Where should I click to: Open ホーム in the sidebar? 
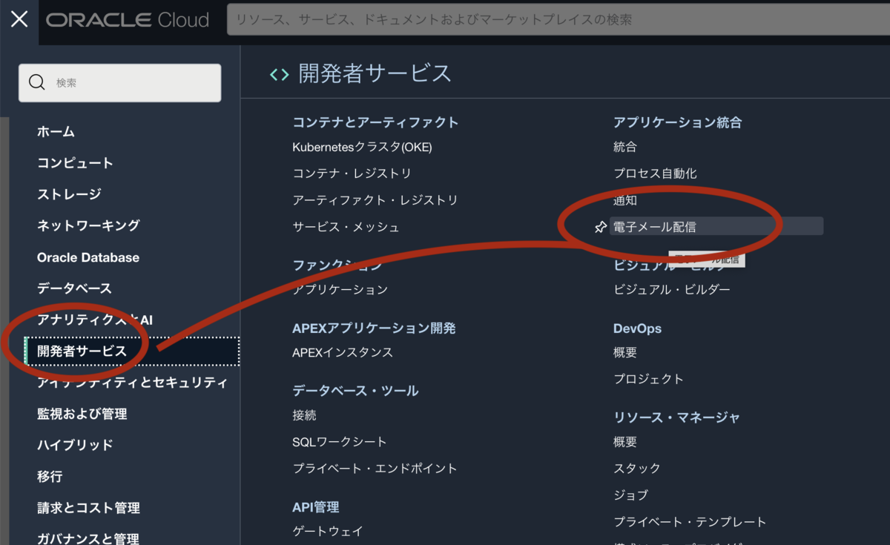pyautogui.click(x=56, y=131)
